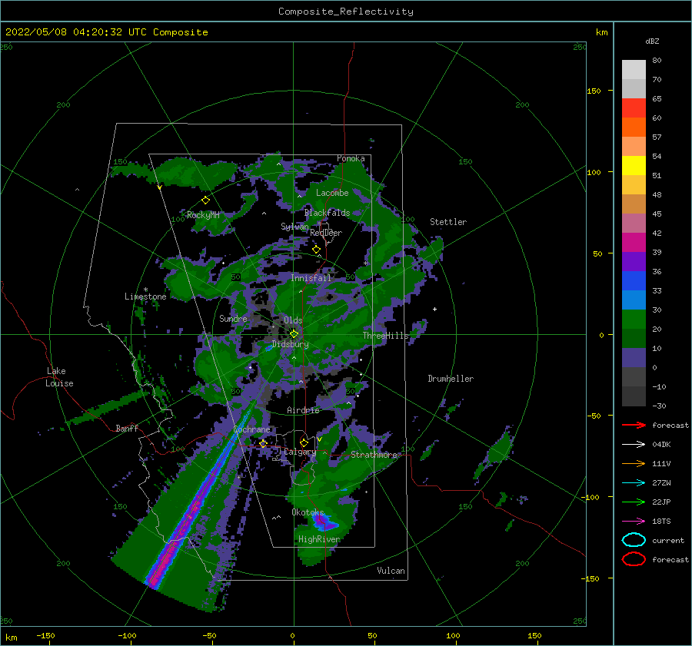692x646 pixels.
Task: Click the red forecast arrow in legend
Action: (634, 425)
